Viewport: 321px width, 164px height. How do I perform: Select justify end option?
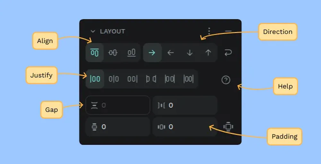click(x=133, y=79)
